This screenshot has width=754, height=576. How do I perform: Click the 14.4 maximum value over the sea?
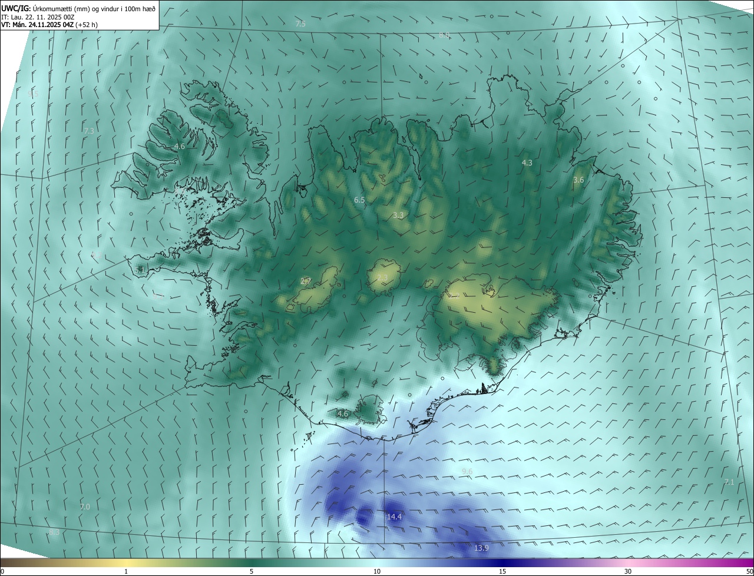[394, 517]
